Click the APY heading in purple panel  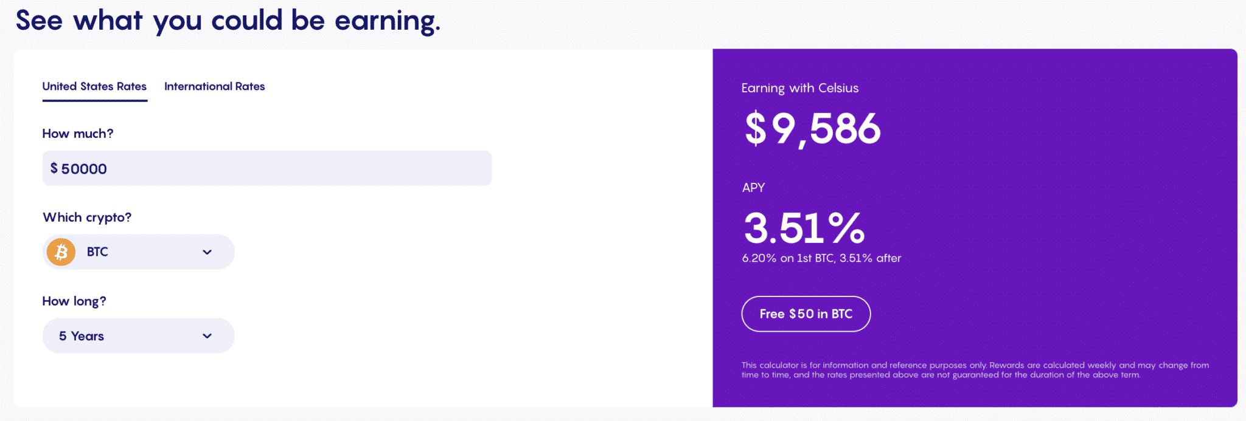tap(753, 188)
